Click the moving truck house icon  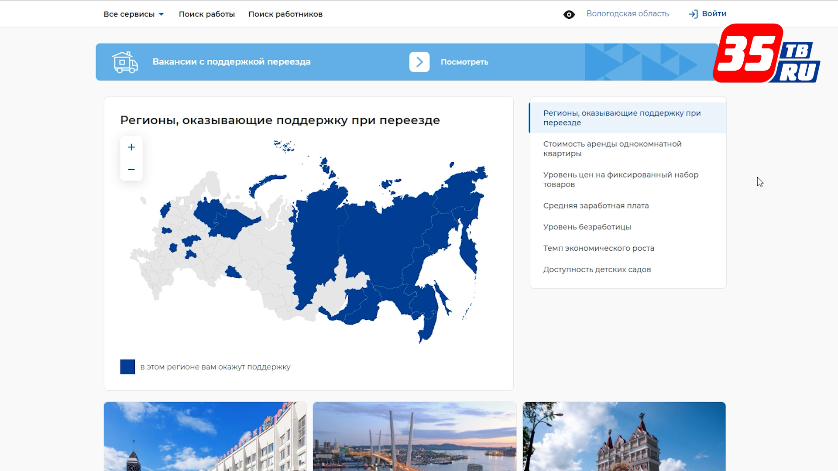(125, 62)
